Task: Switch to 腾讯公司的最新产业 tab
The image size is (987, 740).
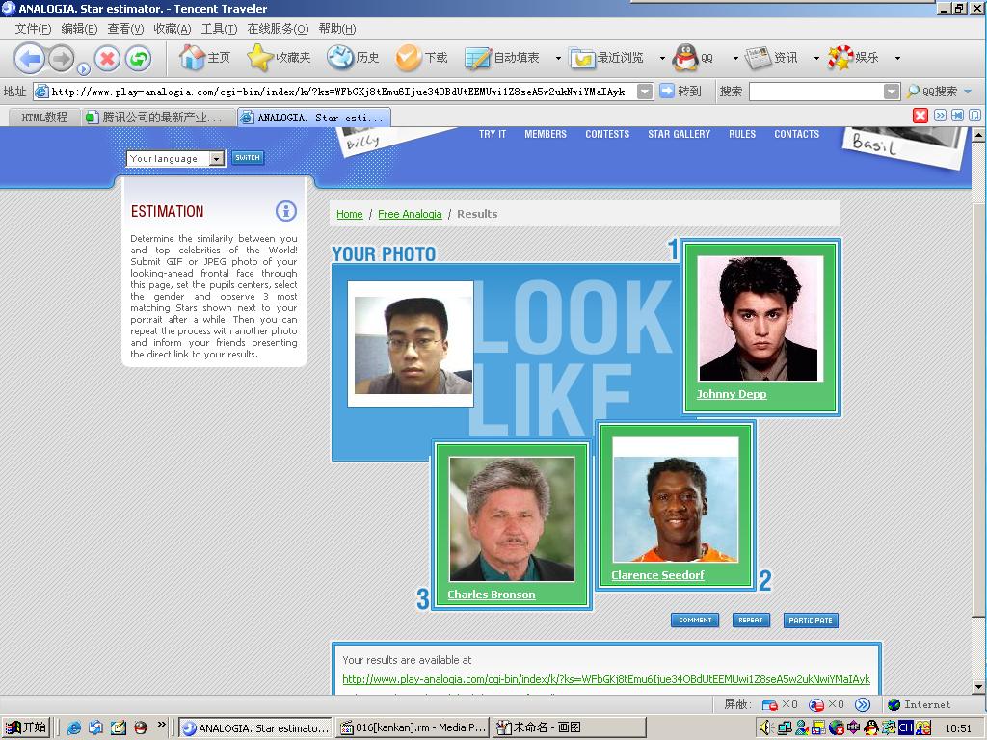Action: [x=159, y=117]
